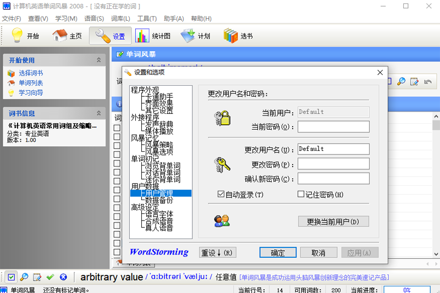Click the 更改用户名 input field
Screen dimensions: 440x293
(x=333, y=149)
